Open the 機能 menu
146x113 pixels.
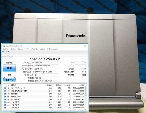click(x=20, y=49)
